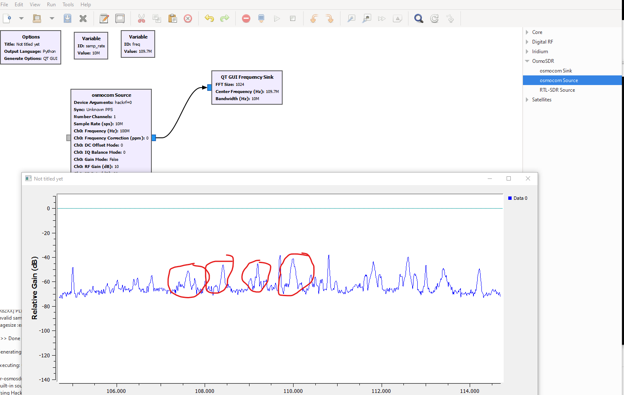Open a flowgraph with the folder icon
Viewport: 624px width, 395px height.
(37, 18)
